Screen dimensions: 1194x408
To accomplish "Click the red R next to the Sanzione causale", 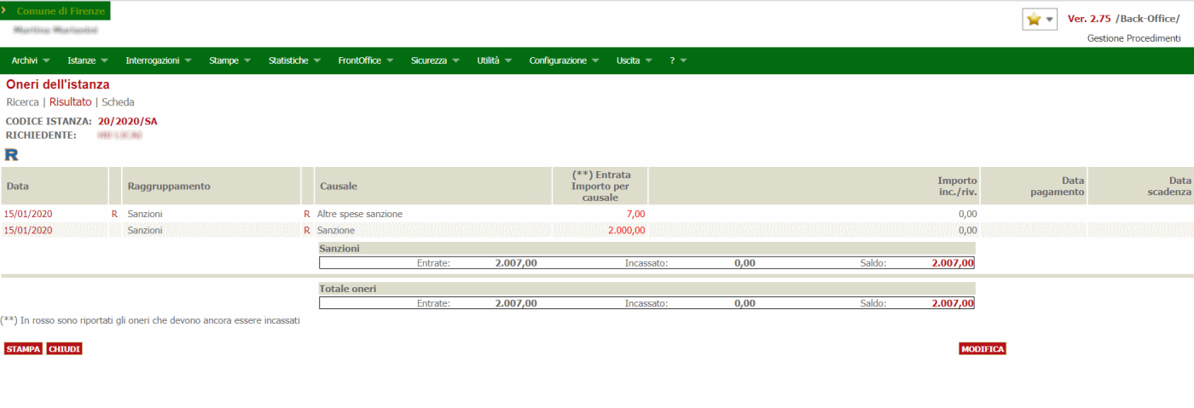I will pyautogui.click(x=307, y=230).
